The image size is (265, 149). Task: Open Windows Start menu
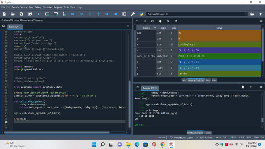click(94, 144)
